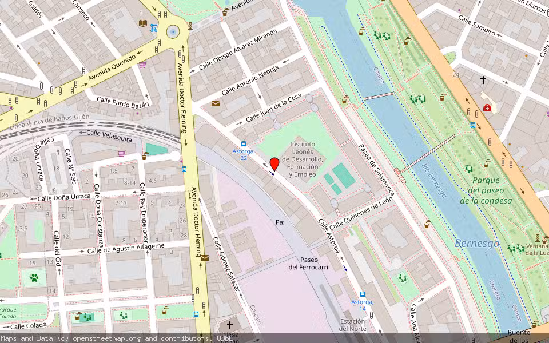Select the Astorga, 14 bus stop icon
Screen dimensions: 549x343
(362, 294)
